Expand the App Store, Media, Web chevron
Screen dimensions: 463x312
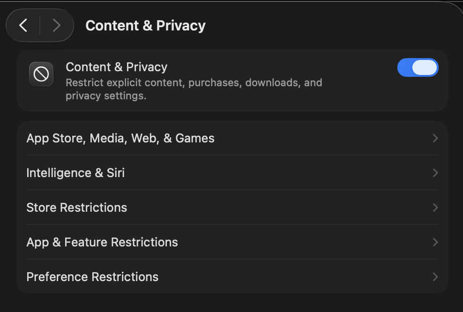435,138
